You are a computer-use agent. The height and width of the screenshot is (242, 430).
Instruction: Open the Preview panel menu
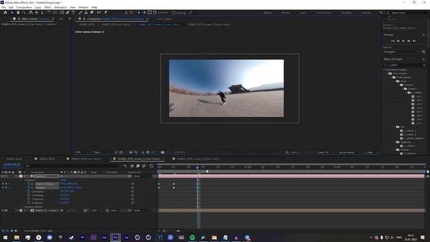424,35
